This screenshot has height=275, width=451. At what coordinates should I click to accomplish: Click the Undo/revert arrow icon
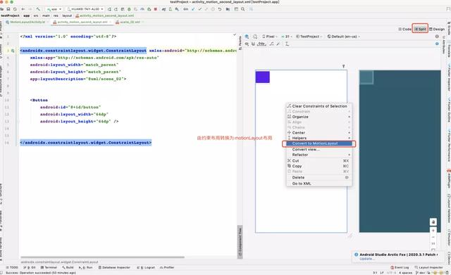tap(219, 9)
